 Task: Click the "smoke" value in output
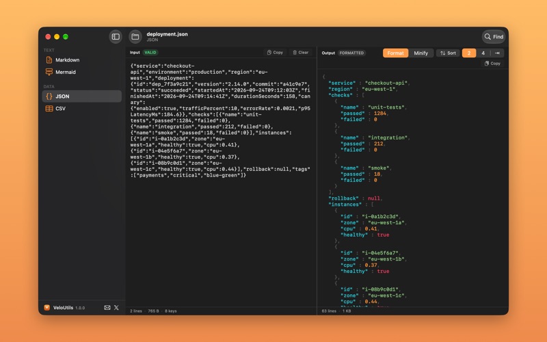(x=379, y=168)
